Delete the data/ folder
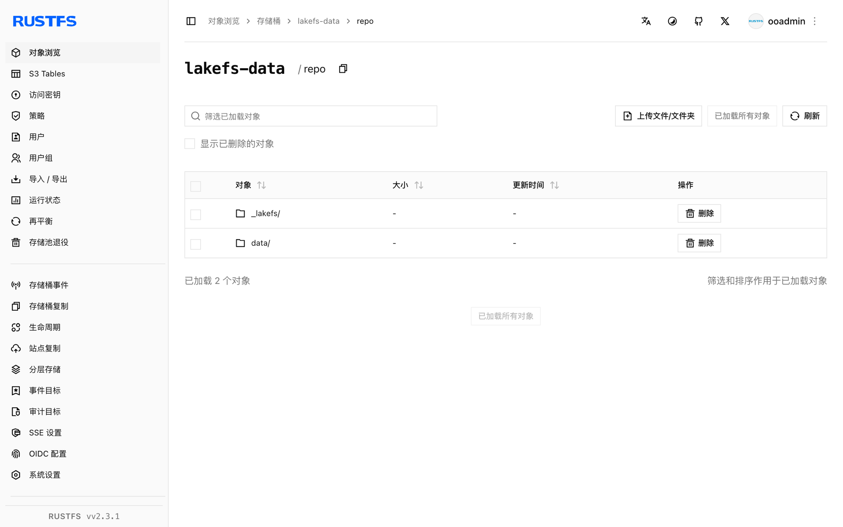843x527 pixels. 699,243
